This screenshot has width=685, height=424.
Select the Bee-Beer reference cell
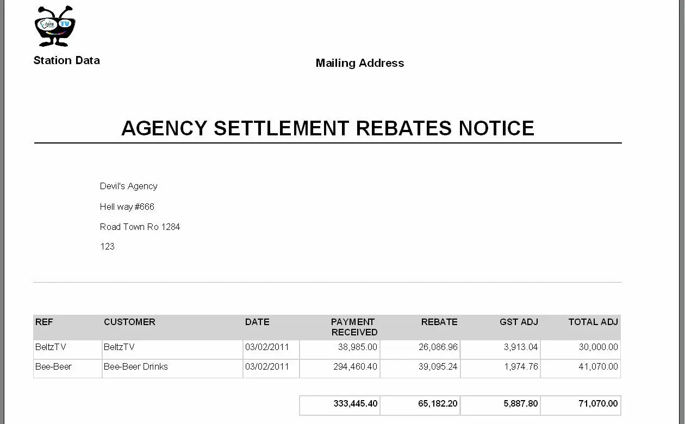coord(53,367)
